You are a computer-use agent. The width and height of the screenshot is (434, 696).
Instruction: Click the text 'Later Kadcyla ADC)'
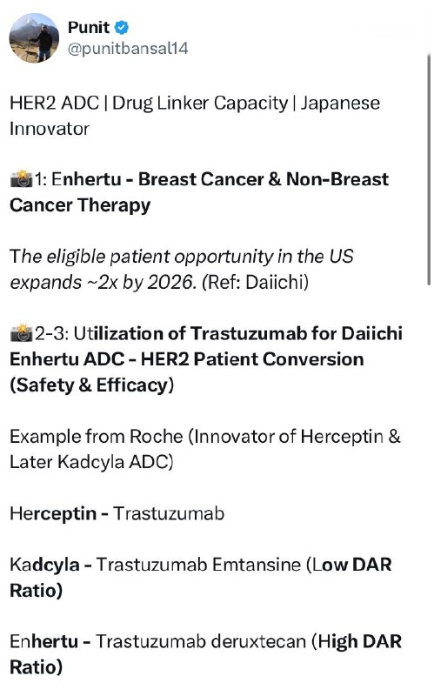click(x=91, y=462)
